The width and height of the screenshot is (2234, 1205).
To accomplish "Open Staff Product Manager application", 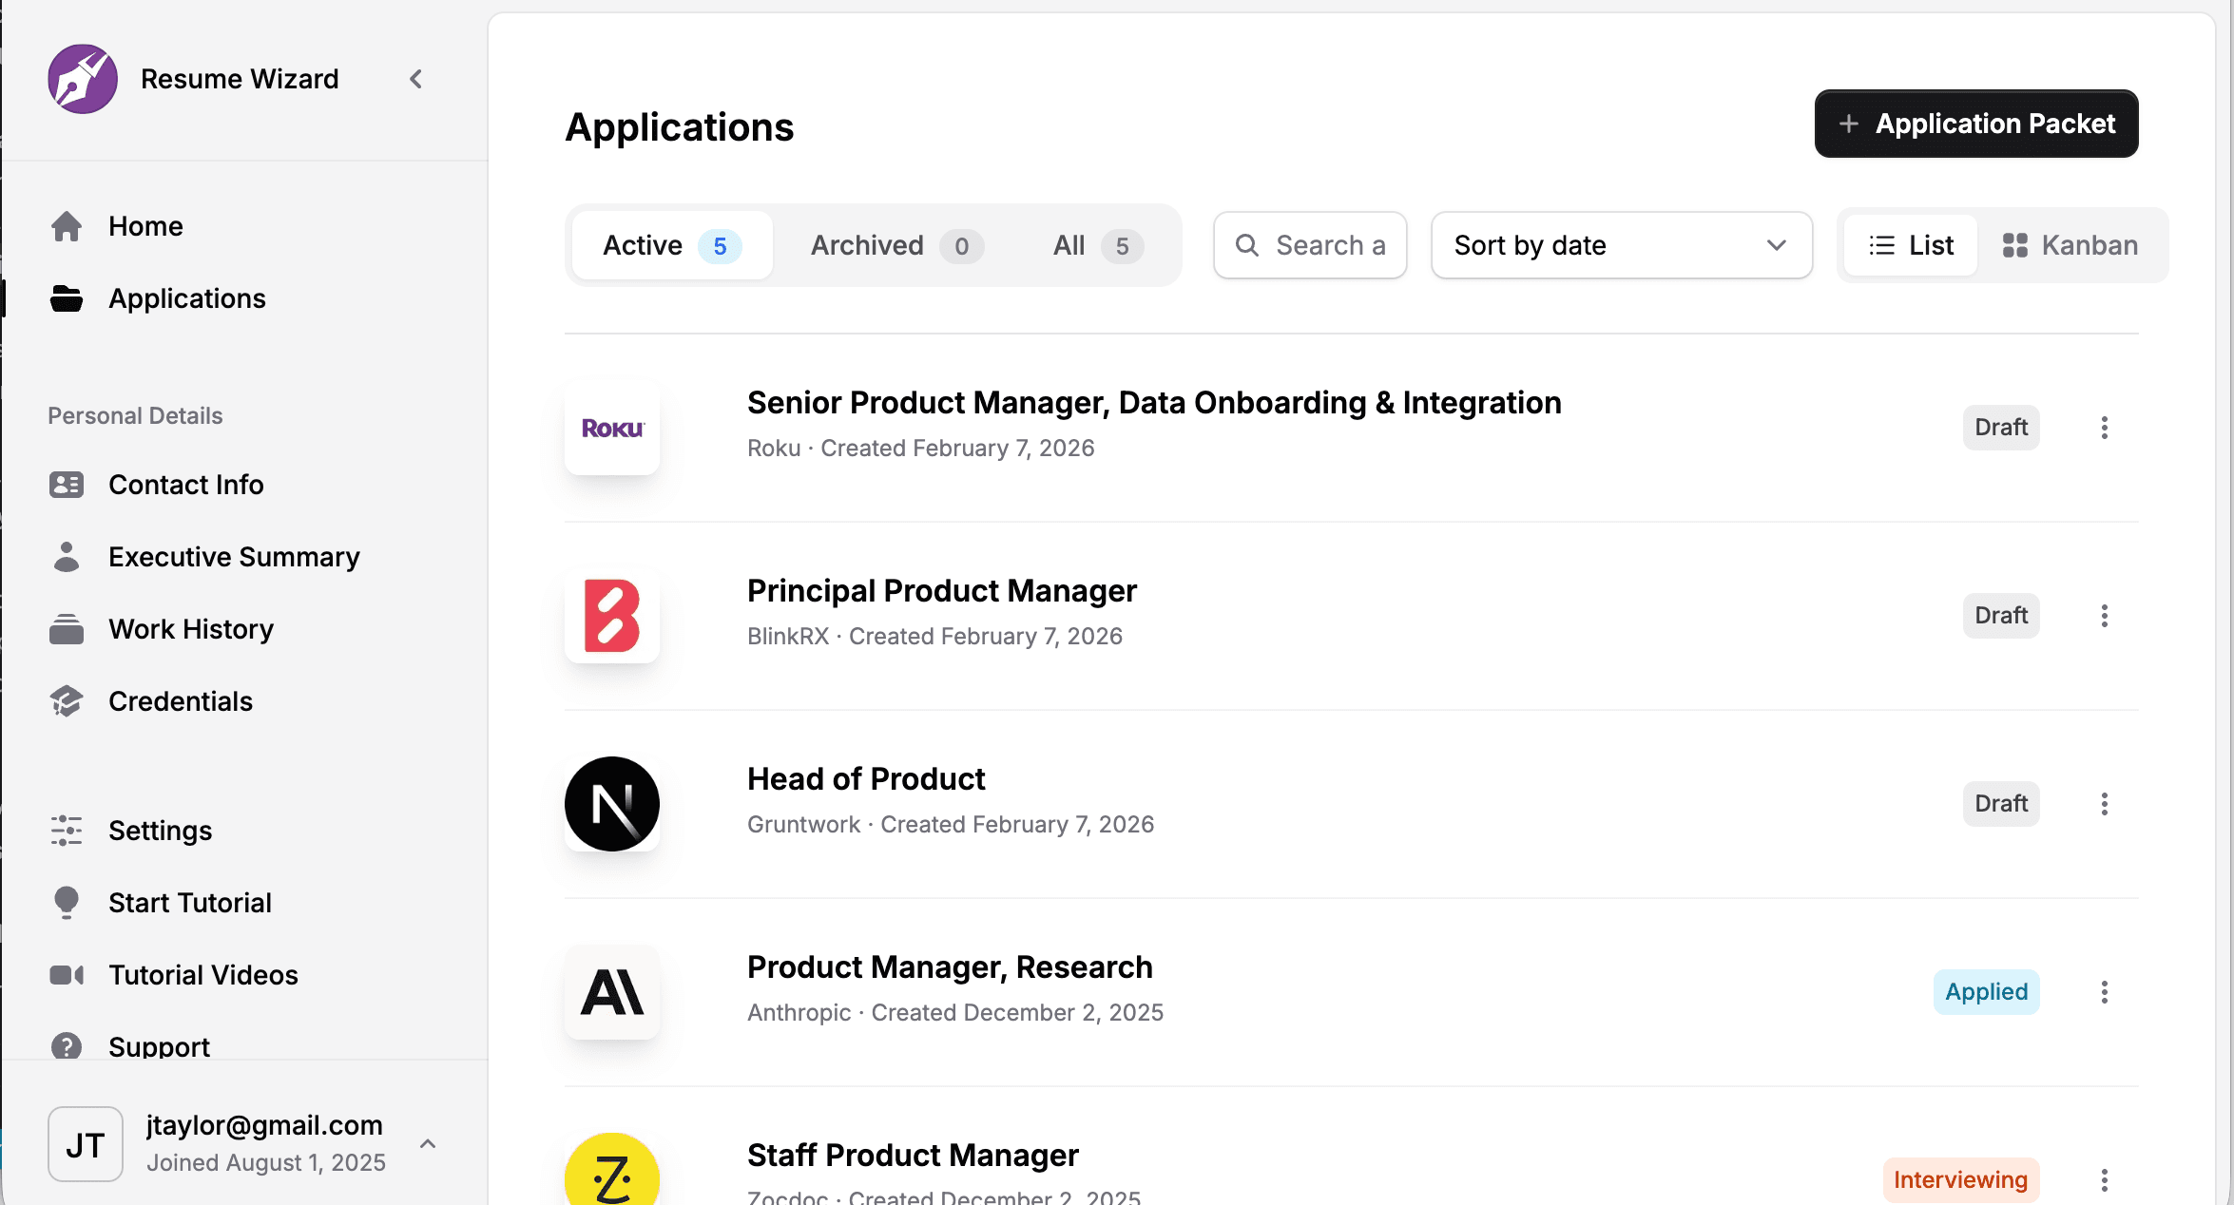I will (x=913, y=1156).
